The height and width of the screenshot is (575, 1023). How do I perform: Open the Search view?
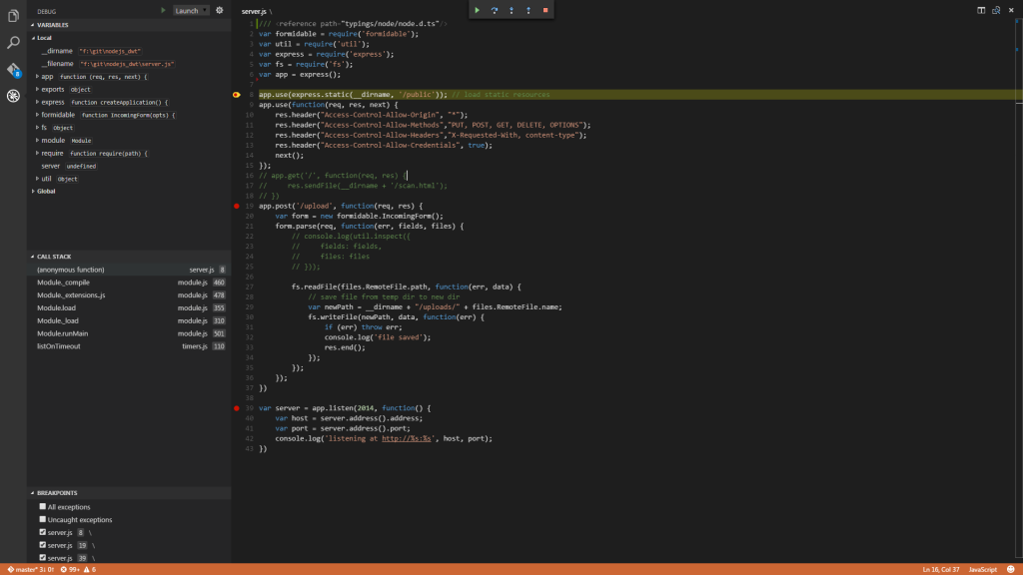(x=13, y=44)
